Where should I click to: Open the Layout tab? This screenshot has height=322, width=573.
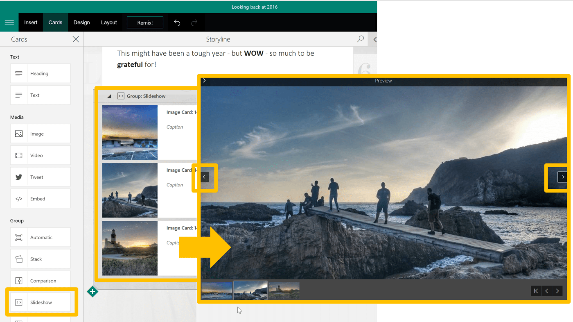[109, 23]
